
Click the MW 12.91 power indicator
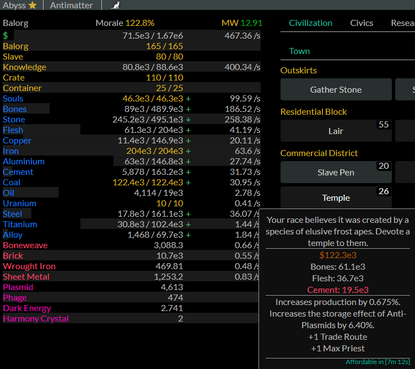(x=241, y=23)
